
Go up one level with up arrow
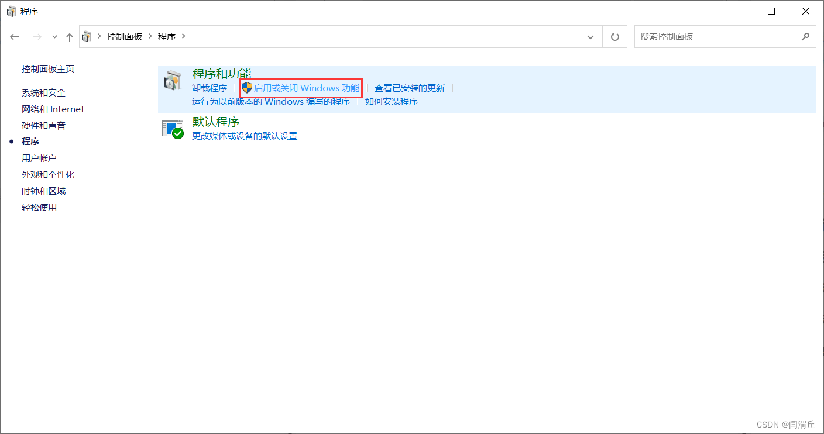pos(70,37)
